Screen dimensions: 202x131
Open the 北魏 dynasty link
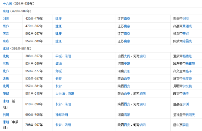point(6,56)
